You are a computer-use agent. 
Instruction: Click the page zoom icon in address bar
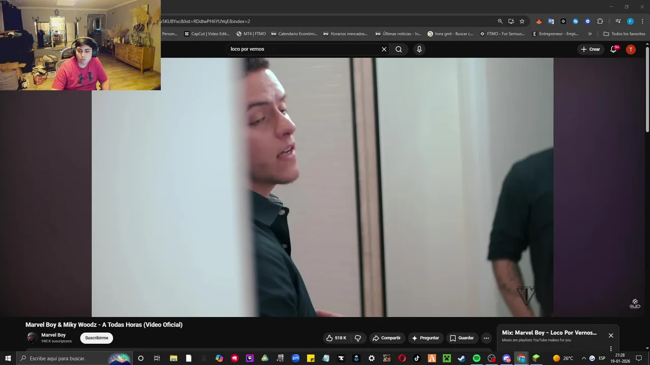(500, 21)
